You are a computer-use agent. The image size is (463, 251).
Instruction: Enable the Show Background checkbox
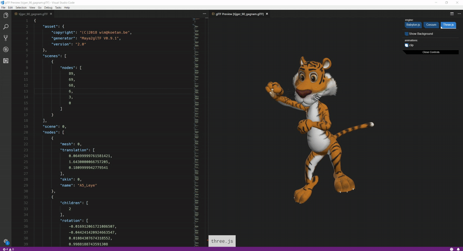coord(407,34)
